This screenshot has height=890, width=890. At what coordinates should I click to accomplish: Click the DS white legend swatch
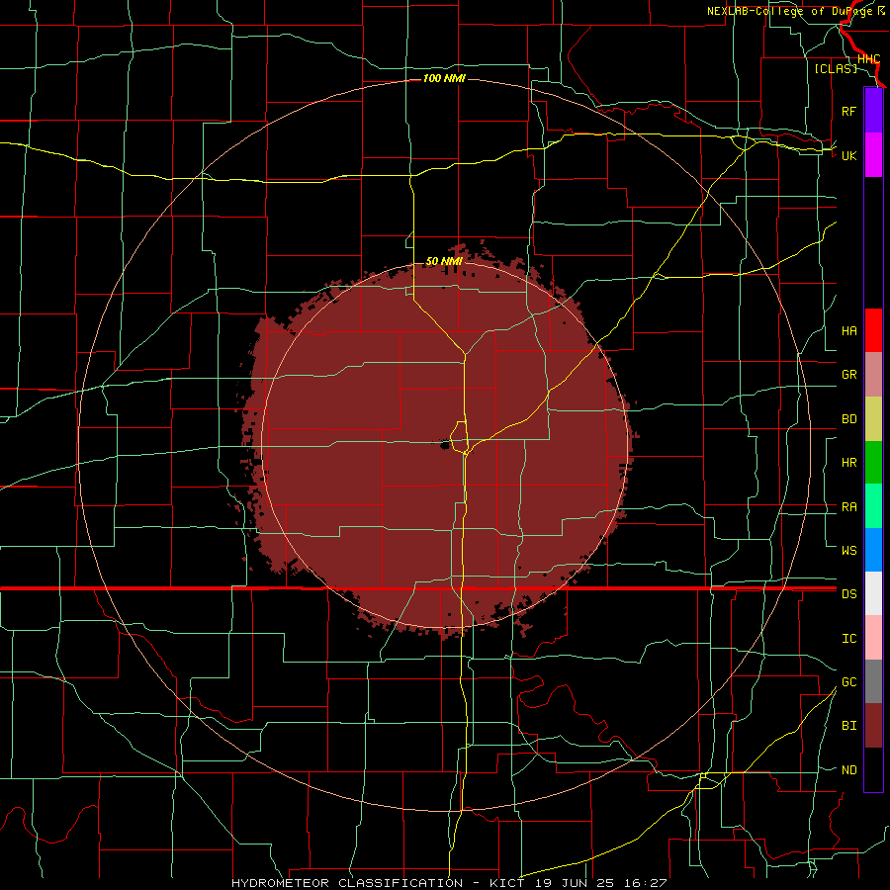click(873, 593)
